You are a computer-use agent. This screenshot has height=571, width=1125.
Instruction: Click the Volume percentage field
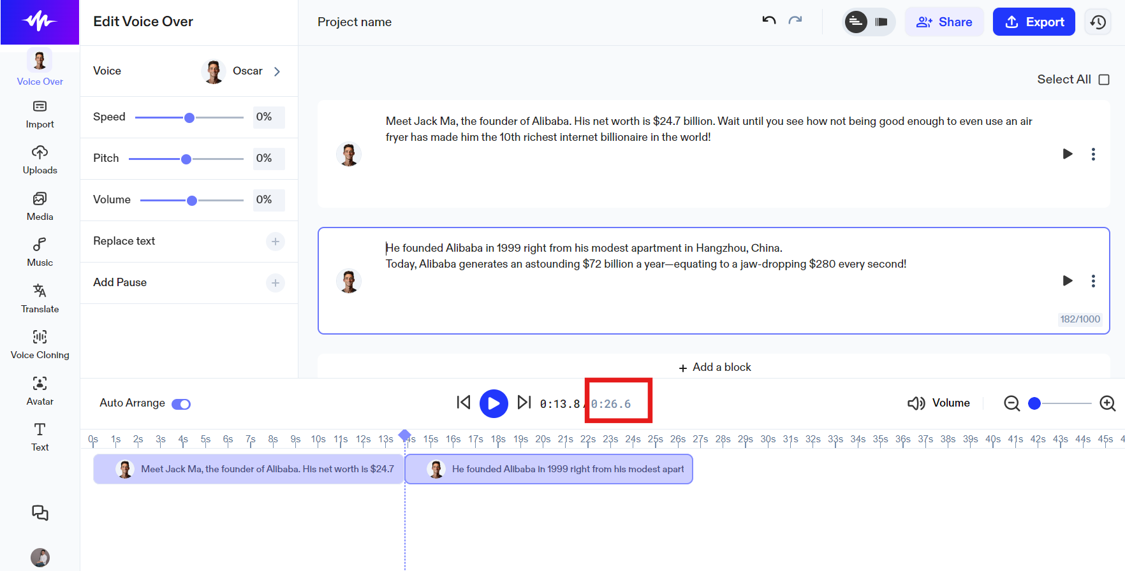(x=268, y=200)
